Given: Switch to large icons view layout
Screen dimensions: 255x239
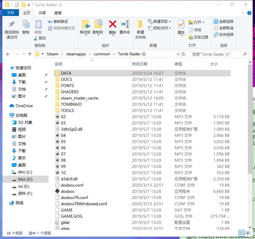Looking at the screenshot, I should tap(248, 233).
